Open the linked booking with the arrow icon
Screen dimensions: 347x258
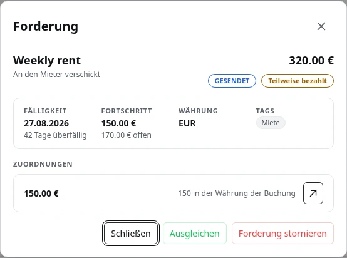pos(313,193)
